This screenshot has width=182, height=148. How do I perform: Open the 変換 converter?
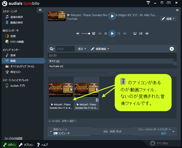(x=10, y=36)
